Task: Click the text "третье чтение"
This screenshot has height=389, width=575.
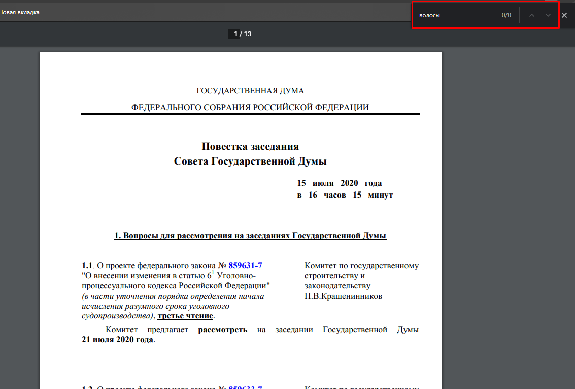Action: coord(185,316)
